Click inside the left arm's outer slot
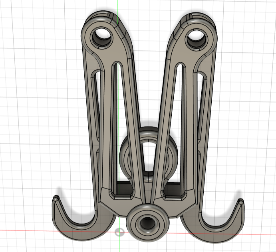276x252 pixels. point(95,108)
